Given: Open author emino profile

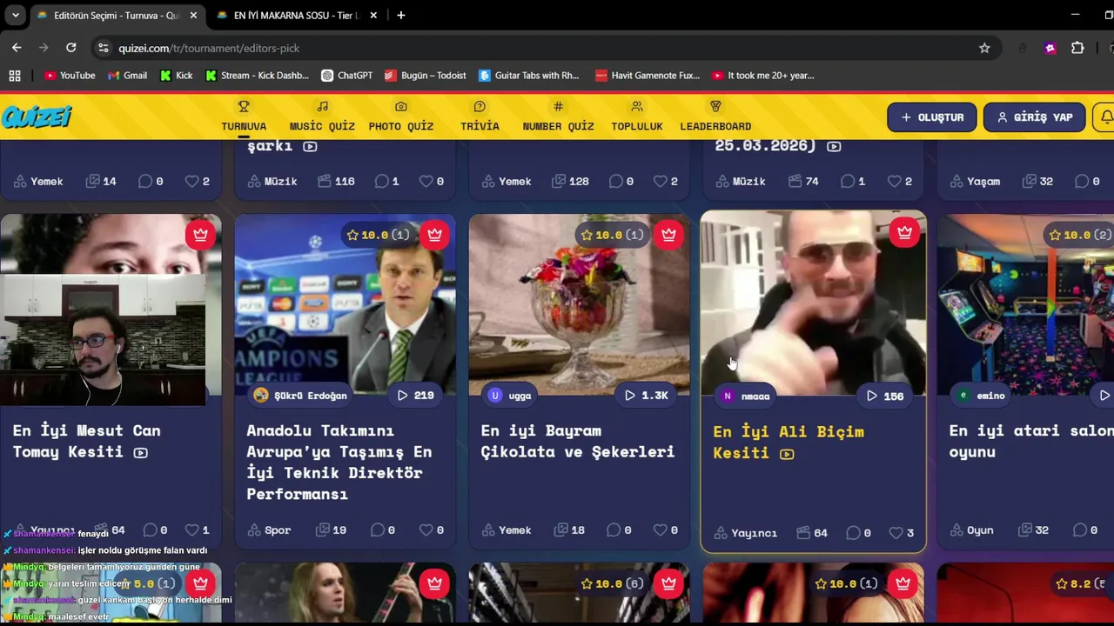Looking at the screenshot, I should click(x=980, y=396).
